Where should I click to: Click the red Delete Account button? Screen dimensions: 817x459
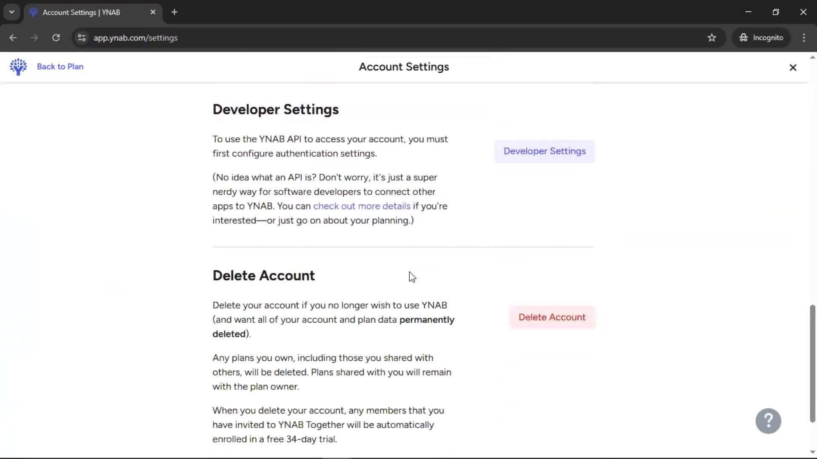point(552,317)
